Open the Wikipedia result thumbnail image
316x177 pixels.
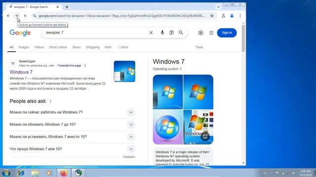124,71
